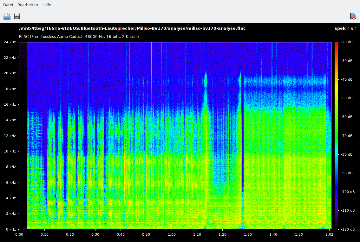This screenshot has width=360, height=242.
Task: Click the 0:00 time label
Action: click(x=19, y=234)
